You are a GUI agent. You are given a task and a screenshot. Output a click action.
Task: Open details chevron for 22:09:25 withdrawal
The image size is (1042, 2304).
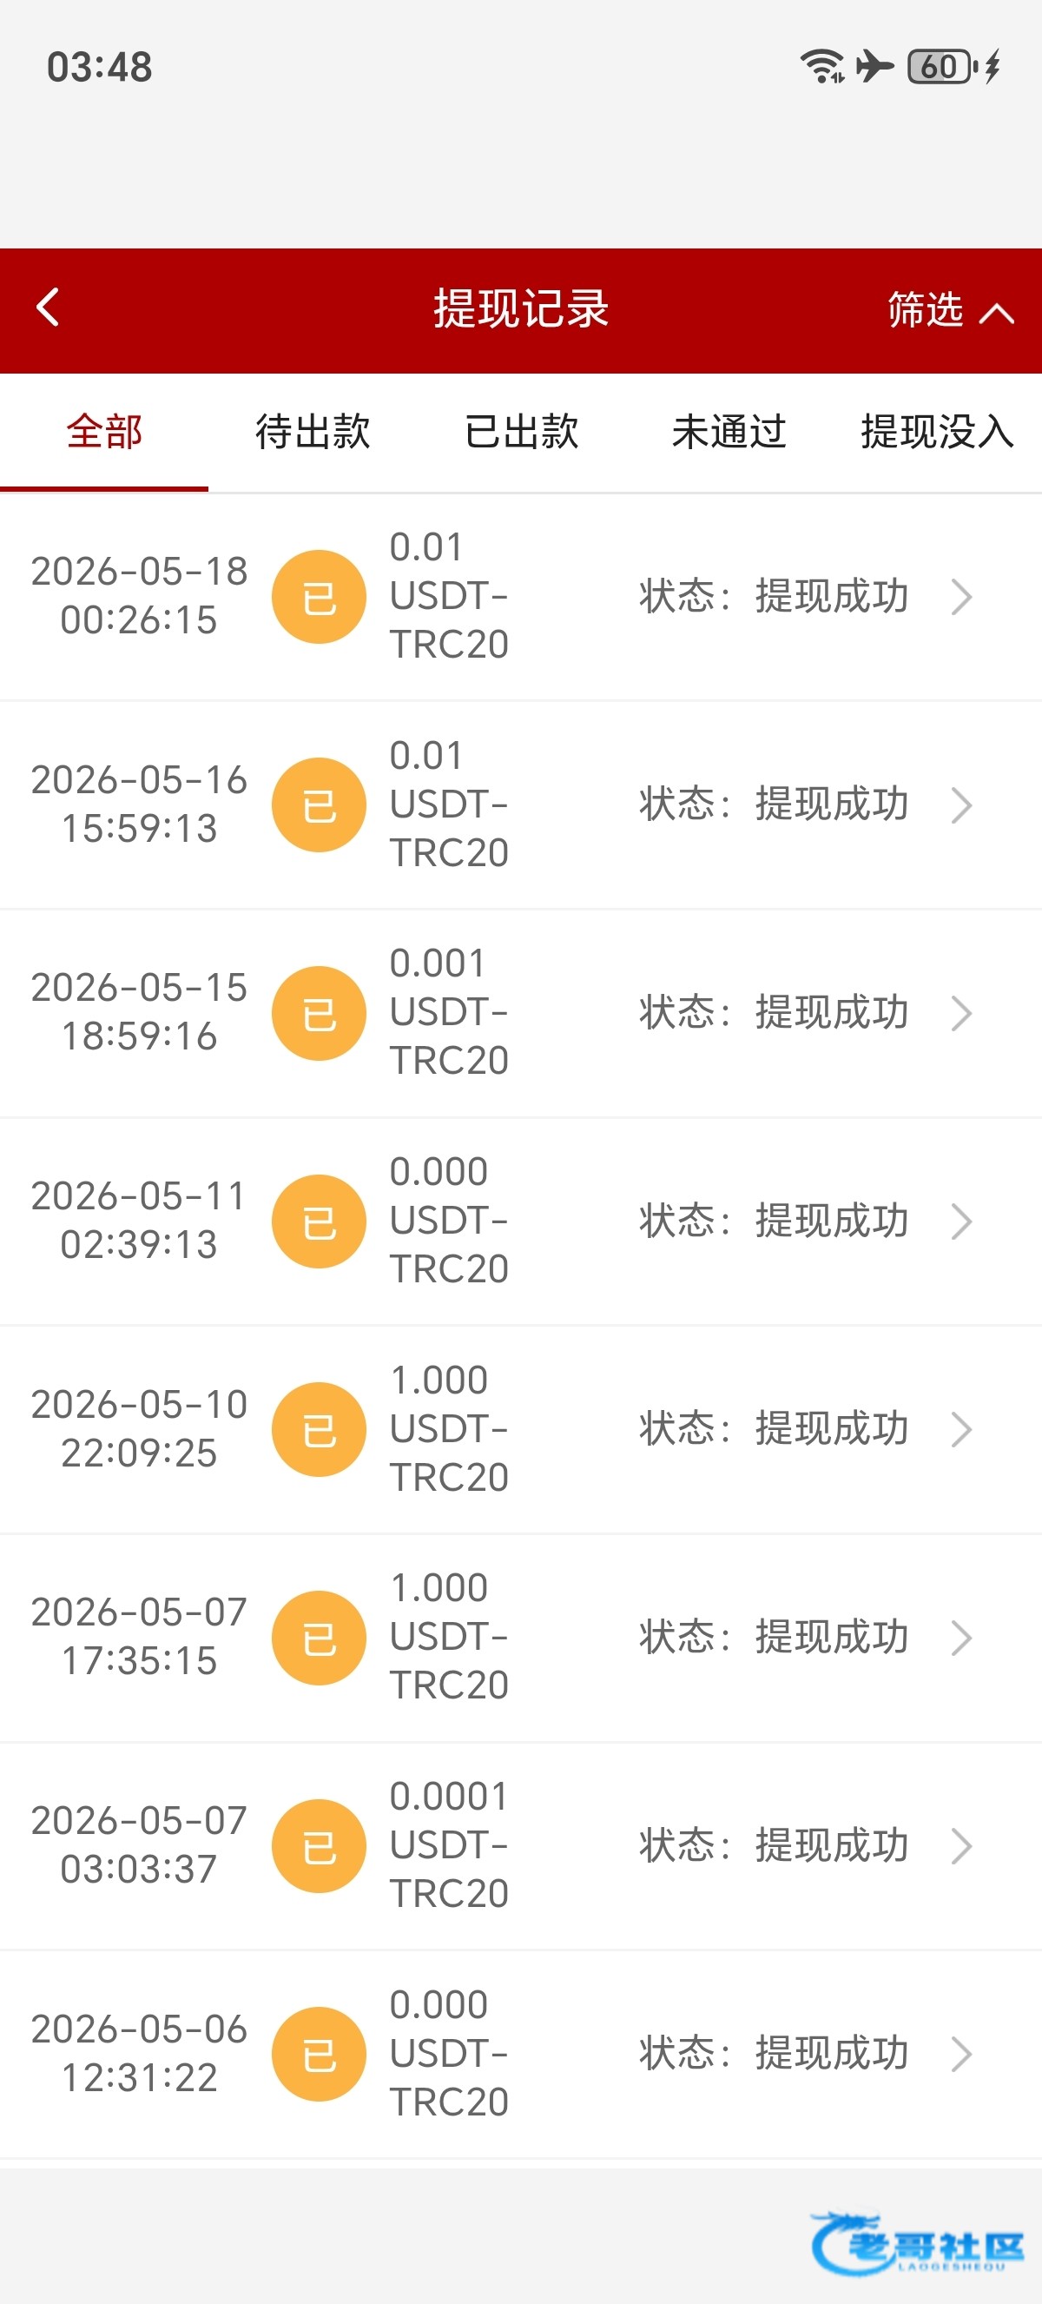(x=961, y=1429)
